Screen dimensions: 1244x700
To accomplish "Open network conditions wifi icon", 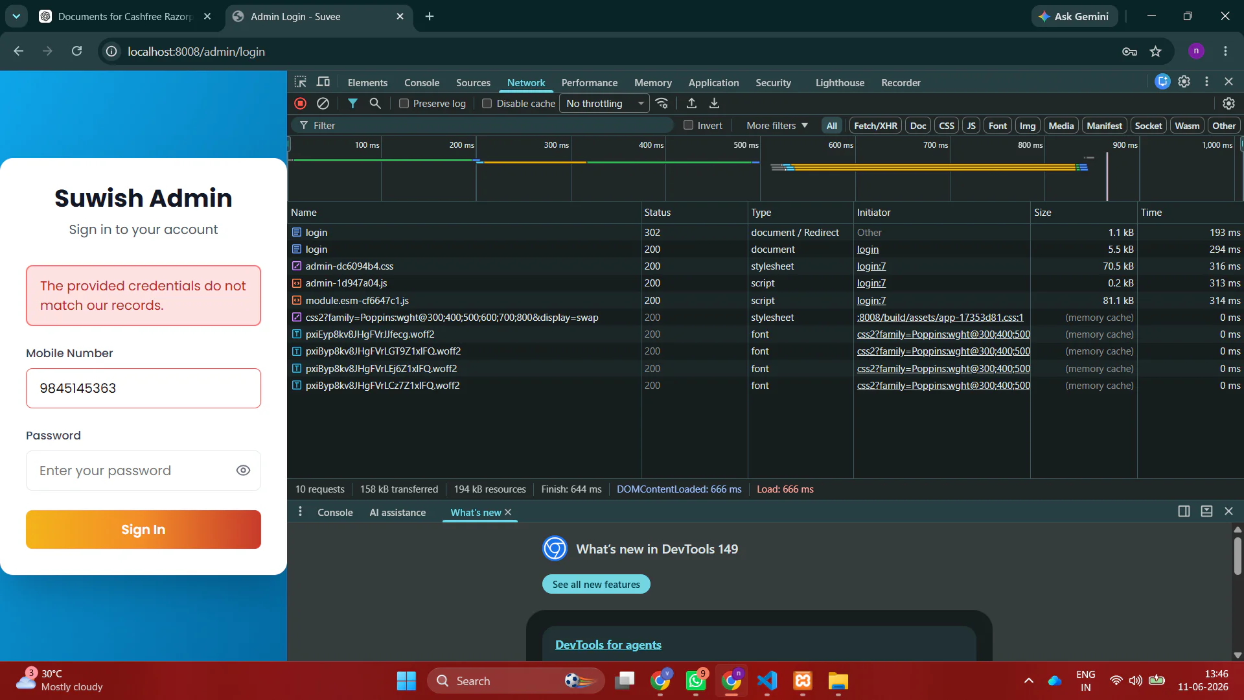I will pyautogui.click(x=662, y=104).
